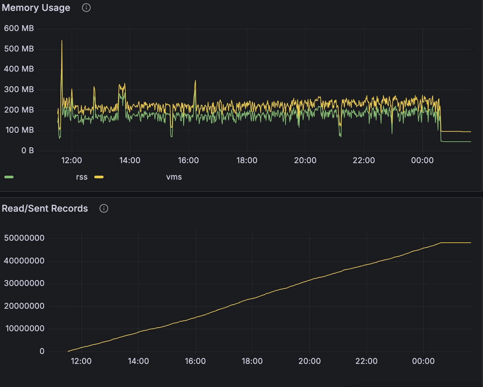Image resolution: width=483 pixels, height=387 pixels.
Task: Toggle the rss series in legend
Action: click(82, 177)
